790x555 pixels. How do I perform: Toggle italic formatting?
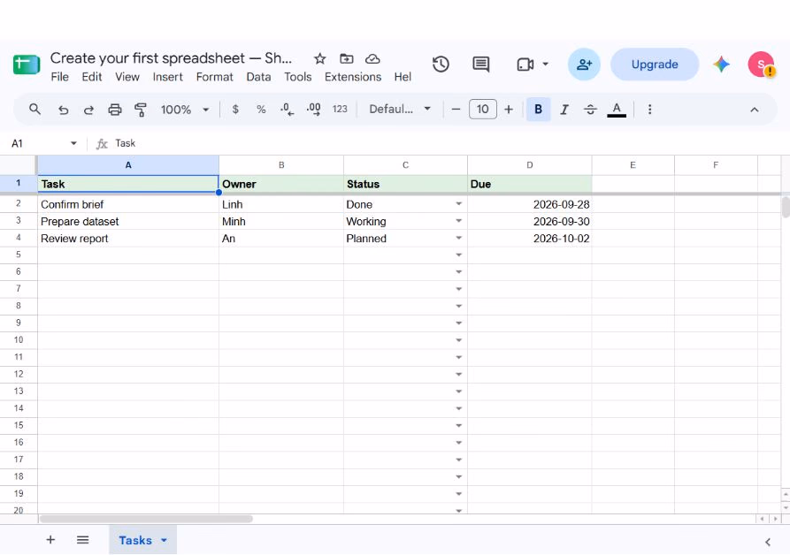click(564, 110)
